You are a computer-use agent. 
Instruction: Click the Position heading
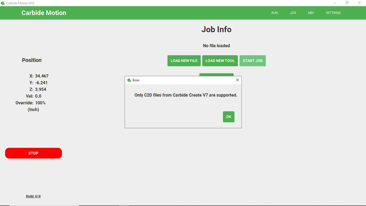[32, 60]
